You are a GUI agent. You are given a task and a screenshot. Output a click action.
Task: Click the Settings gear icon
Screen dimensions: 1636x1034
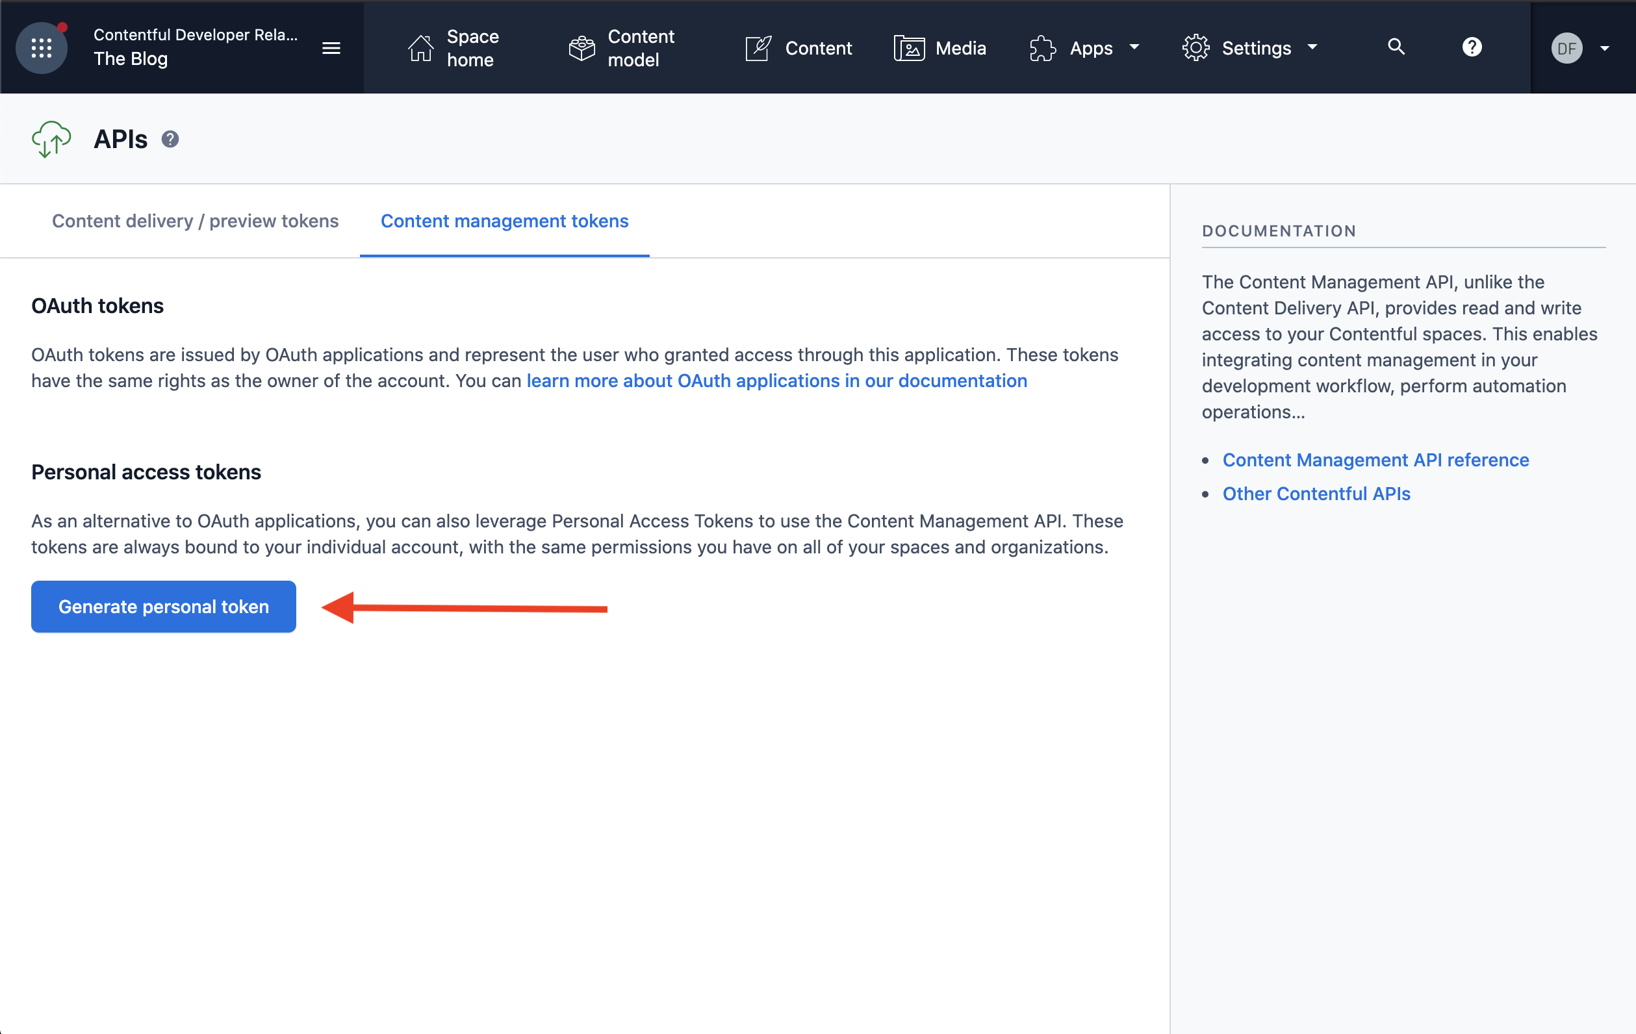(1195, 47)
